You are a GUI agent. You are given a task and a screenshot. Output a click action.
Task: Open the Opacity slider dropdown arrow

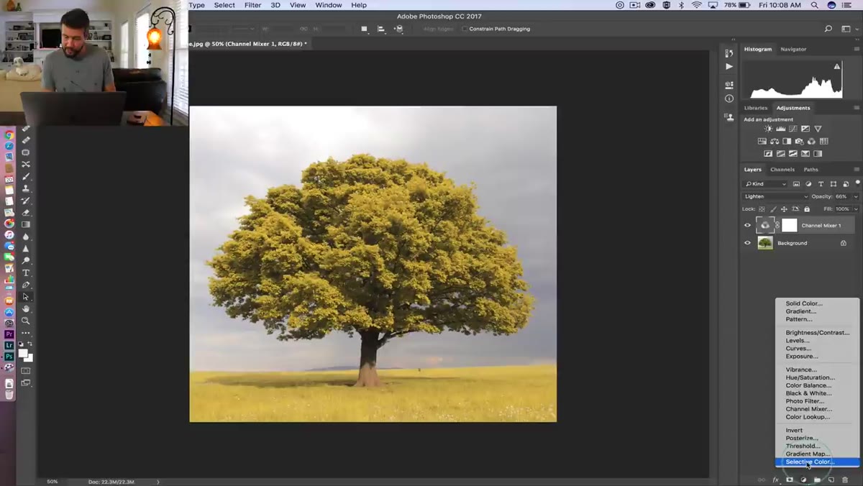tap(856, 196)
